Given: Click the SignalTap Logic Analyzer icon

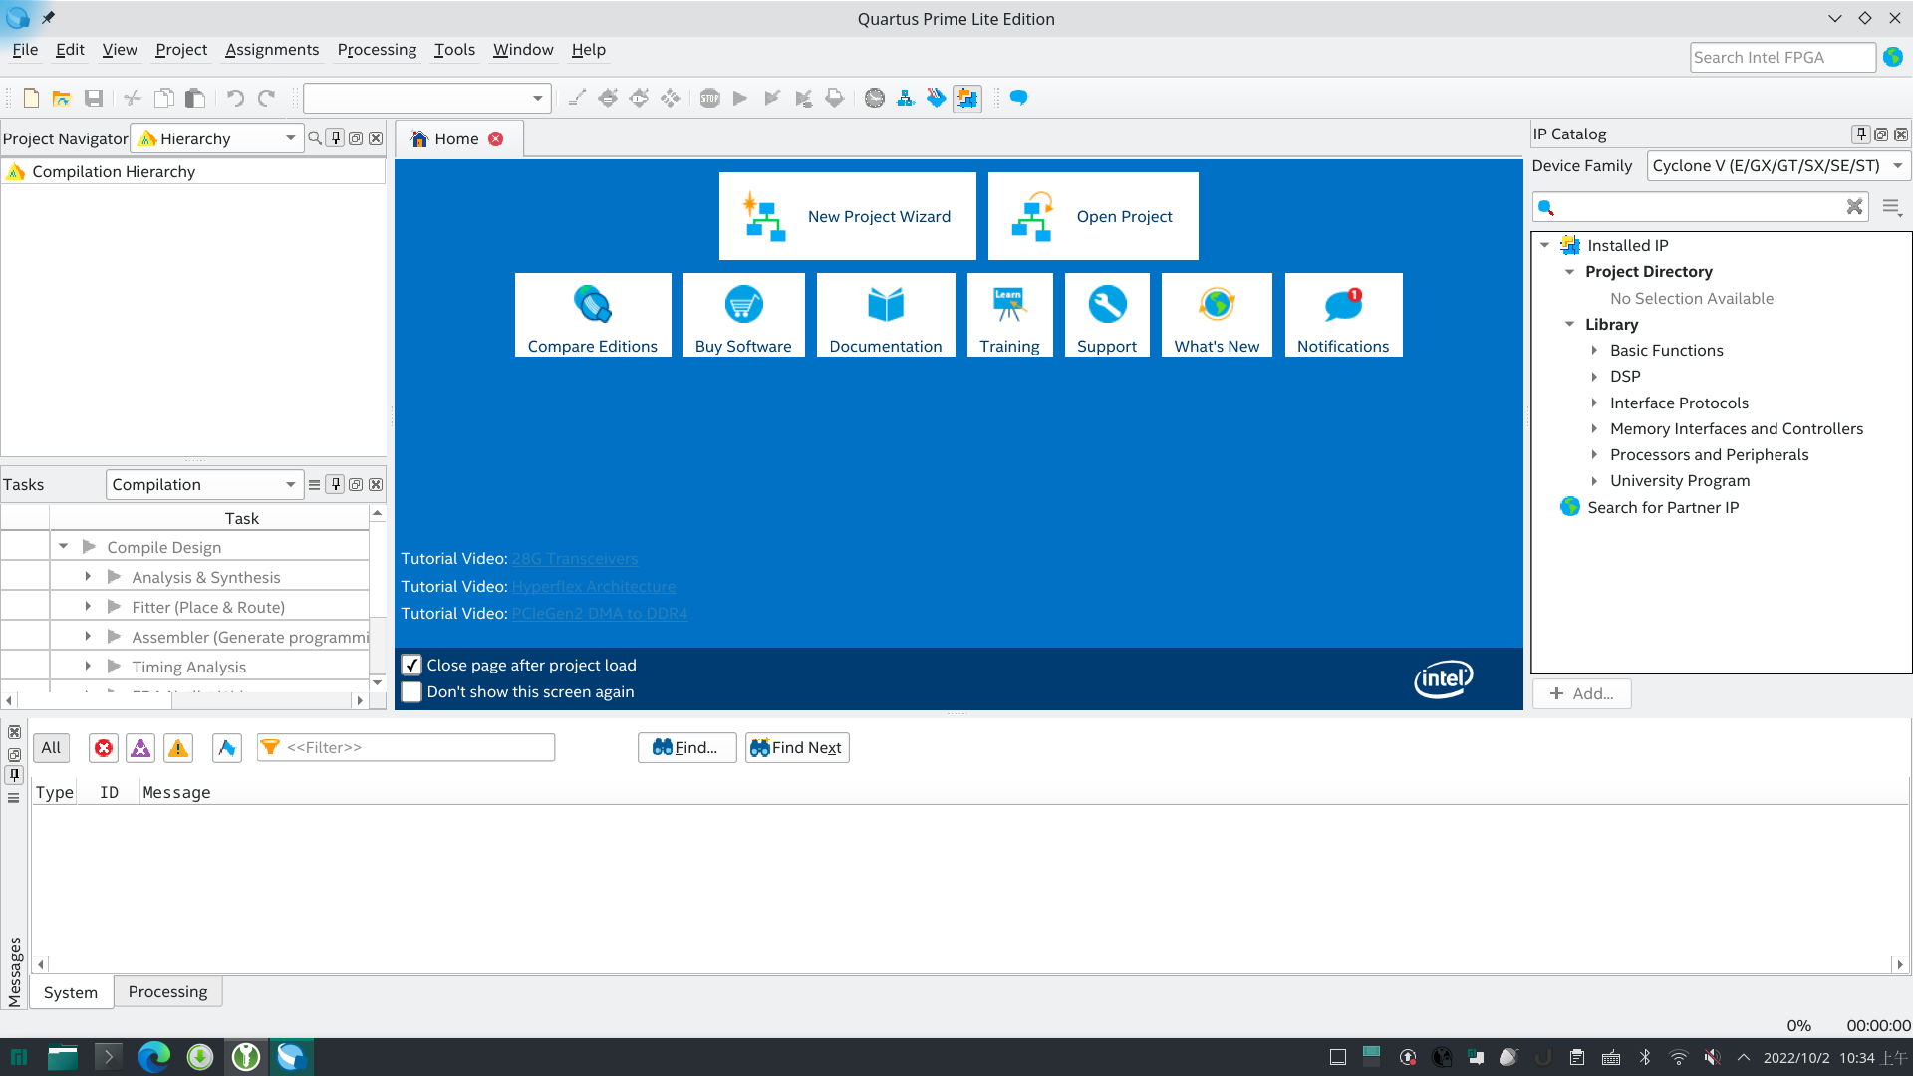Looking at the screenshot, I should (x=937, y=98).
